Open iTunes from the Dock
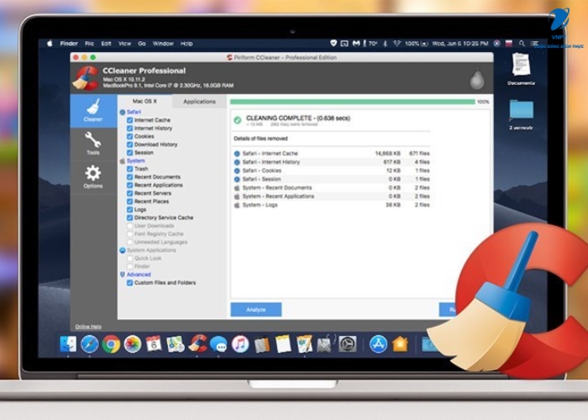This screenshot has width=588, height=420. point(240,344)
